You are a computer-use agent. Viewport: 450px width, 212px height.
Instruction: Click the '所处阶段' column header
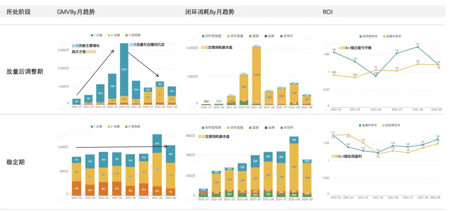click(18, 12)
